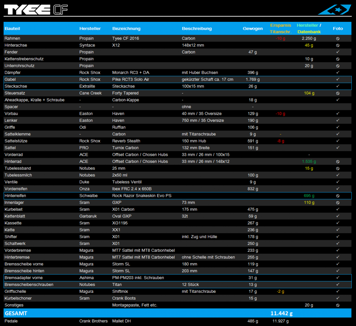This screenshot has width=356, height=326.
Task: Click the Cane Creek cell
Action: (90, 93)
